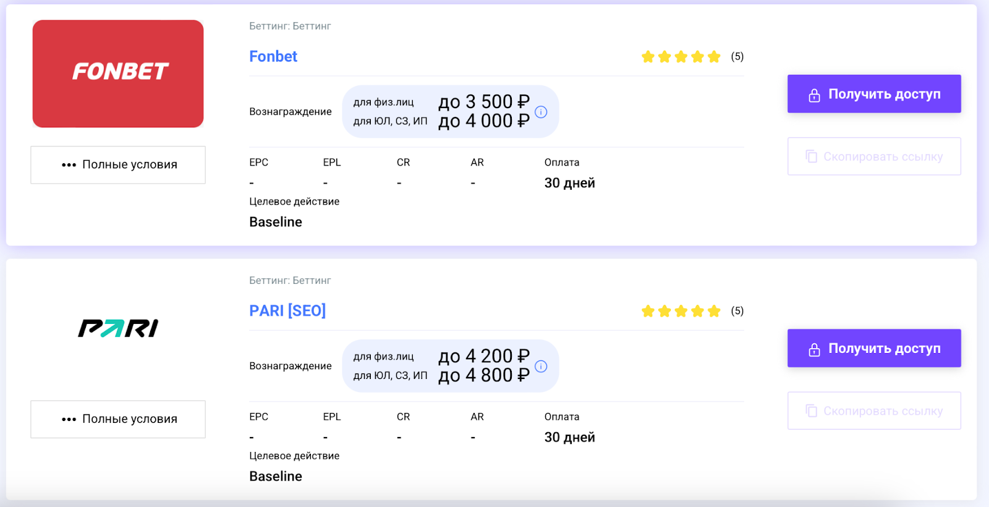Click the lock icon on Fonbet access button
Viewport: 989px width, 507px height.
[814, 95]
